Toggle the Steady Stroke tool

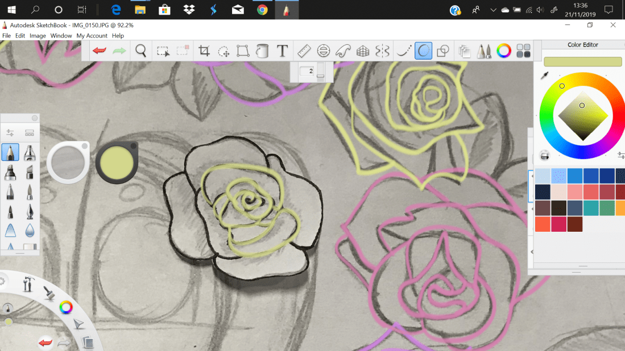click(x=403, y=51)
